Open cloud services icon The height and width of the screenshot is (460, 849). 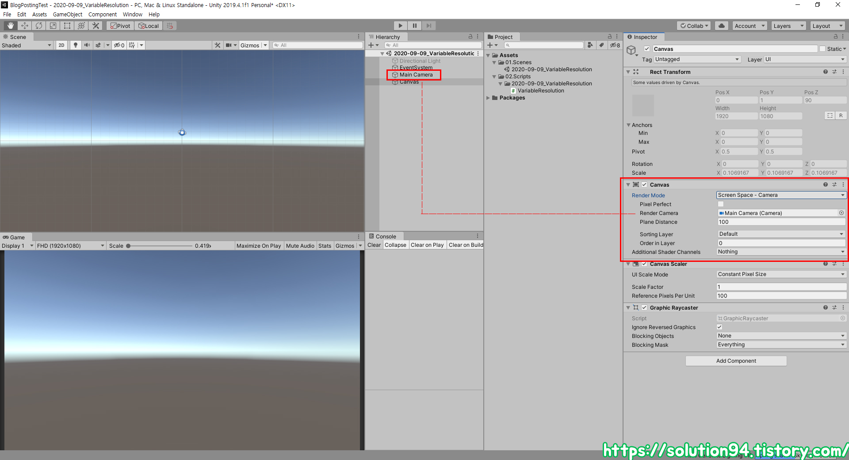point(722,26)
